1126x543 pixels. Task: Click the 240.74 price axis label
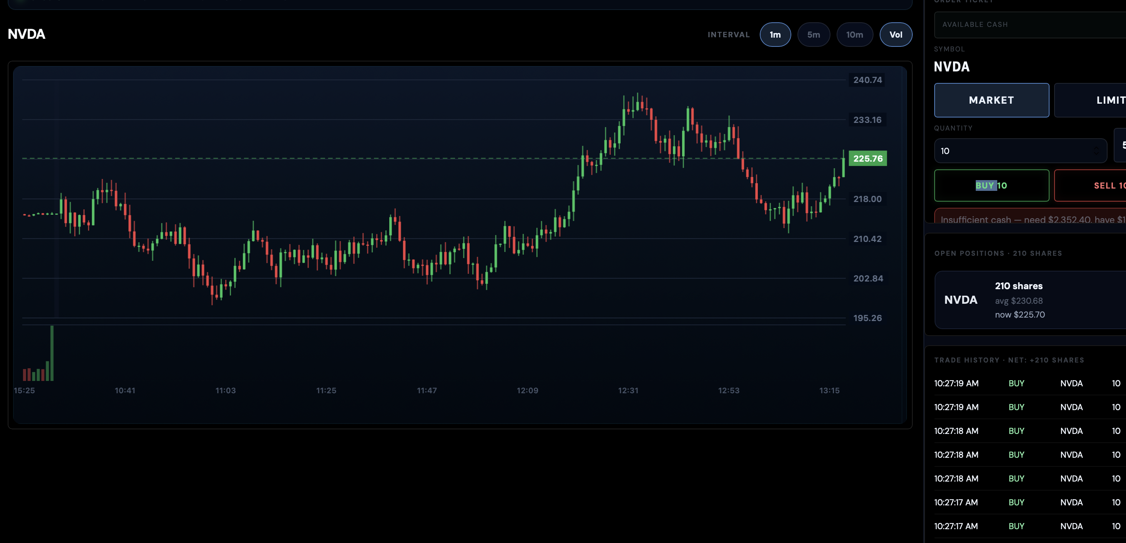(x=867, y=80)
